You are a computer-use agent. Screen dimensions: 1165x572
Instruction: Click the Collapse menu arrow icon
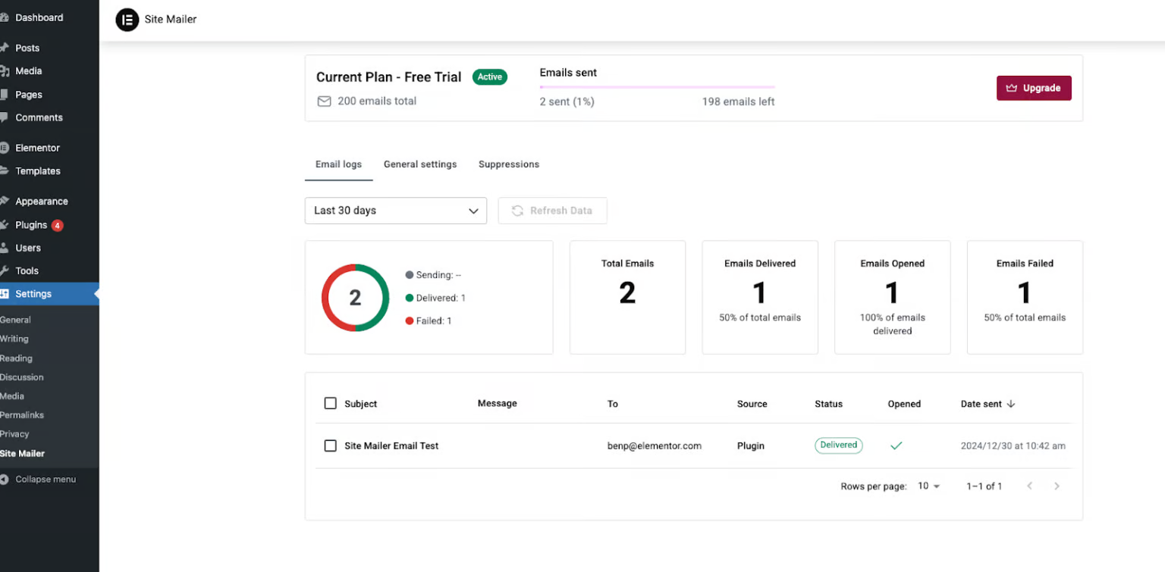pyautogui.click(x=5, y=480)
